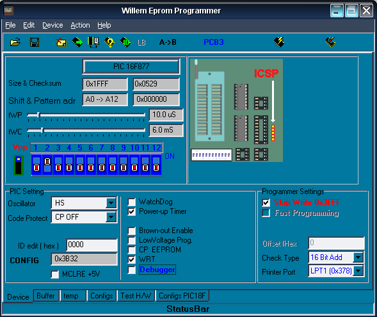Click the chip question mark check icon
The height and width of the screenshot is (317, 377).
(109, 42)
